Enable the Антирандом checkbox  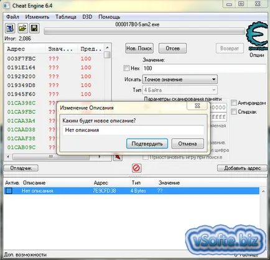(234, 103)
